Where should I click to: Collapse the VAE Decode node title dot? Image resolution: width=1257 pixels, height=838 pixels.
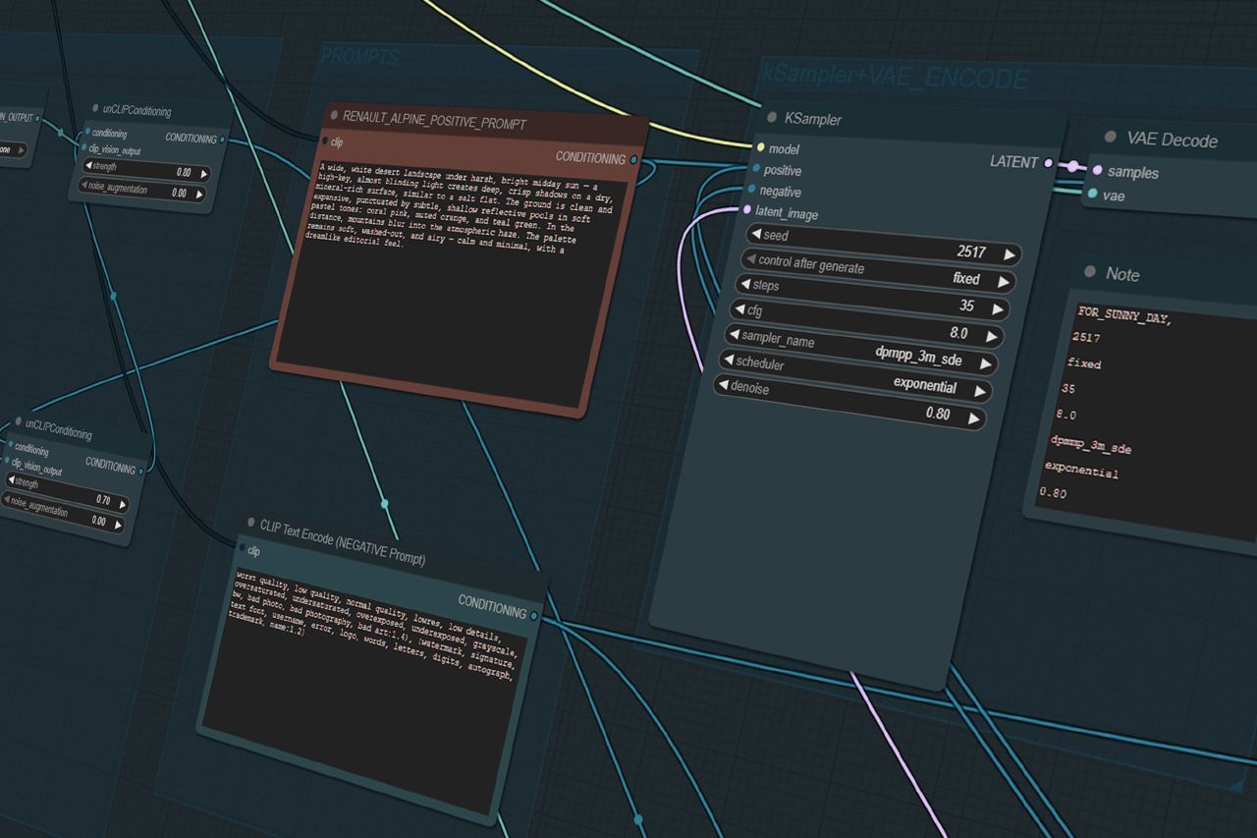click(1111, 138)
